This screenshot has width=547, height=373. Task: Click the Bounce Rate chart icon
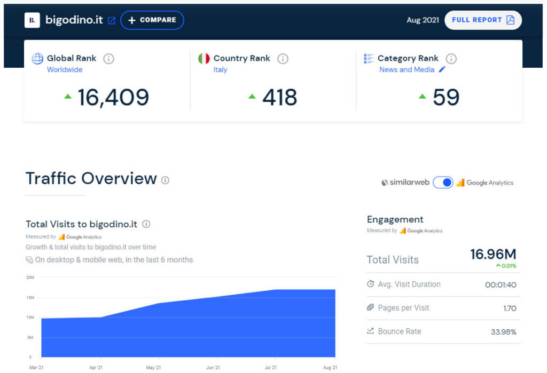(x=371, y=330)
